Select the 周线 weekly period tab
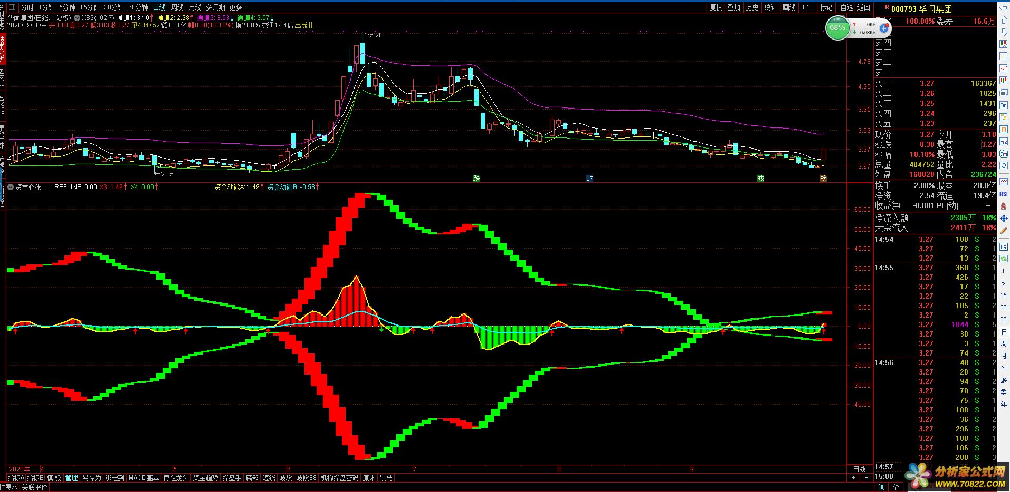 click(177, 7)
